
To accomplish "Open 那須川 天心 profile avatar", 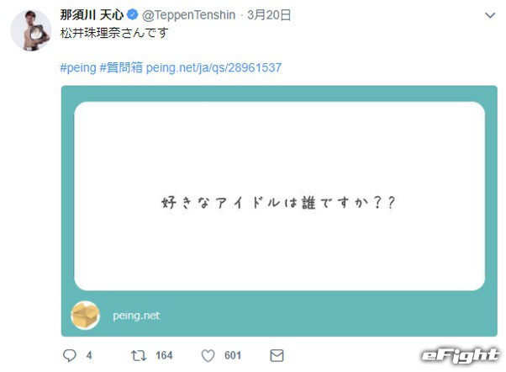I will click(30, 30).
